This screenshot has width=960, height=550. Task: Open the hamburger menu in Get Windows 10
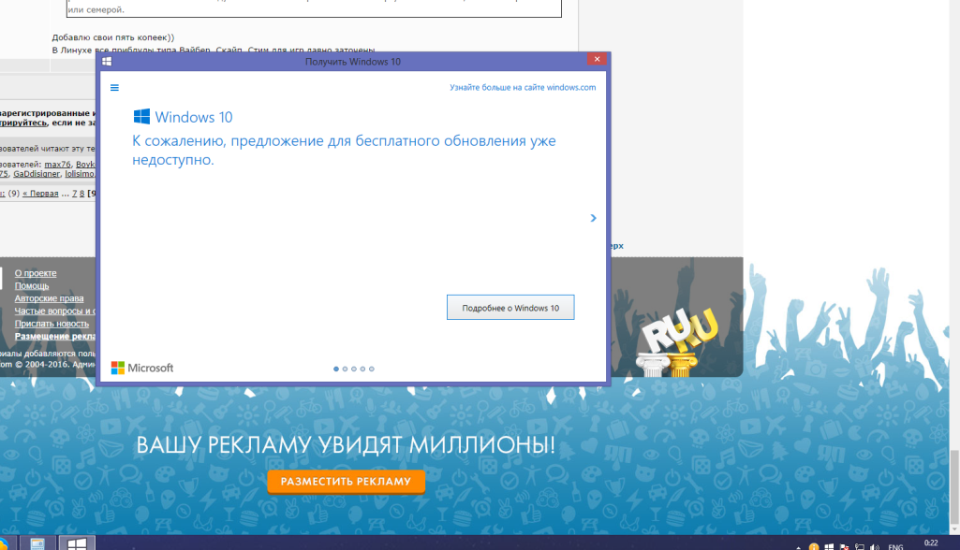tap(114, 88)
